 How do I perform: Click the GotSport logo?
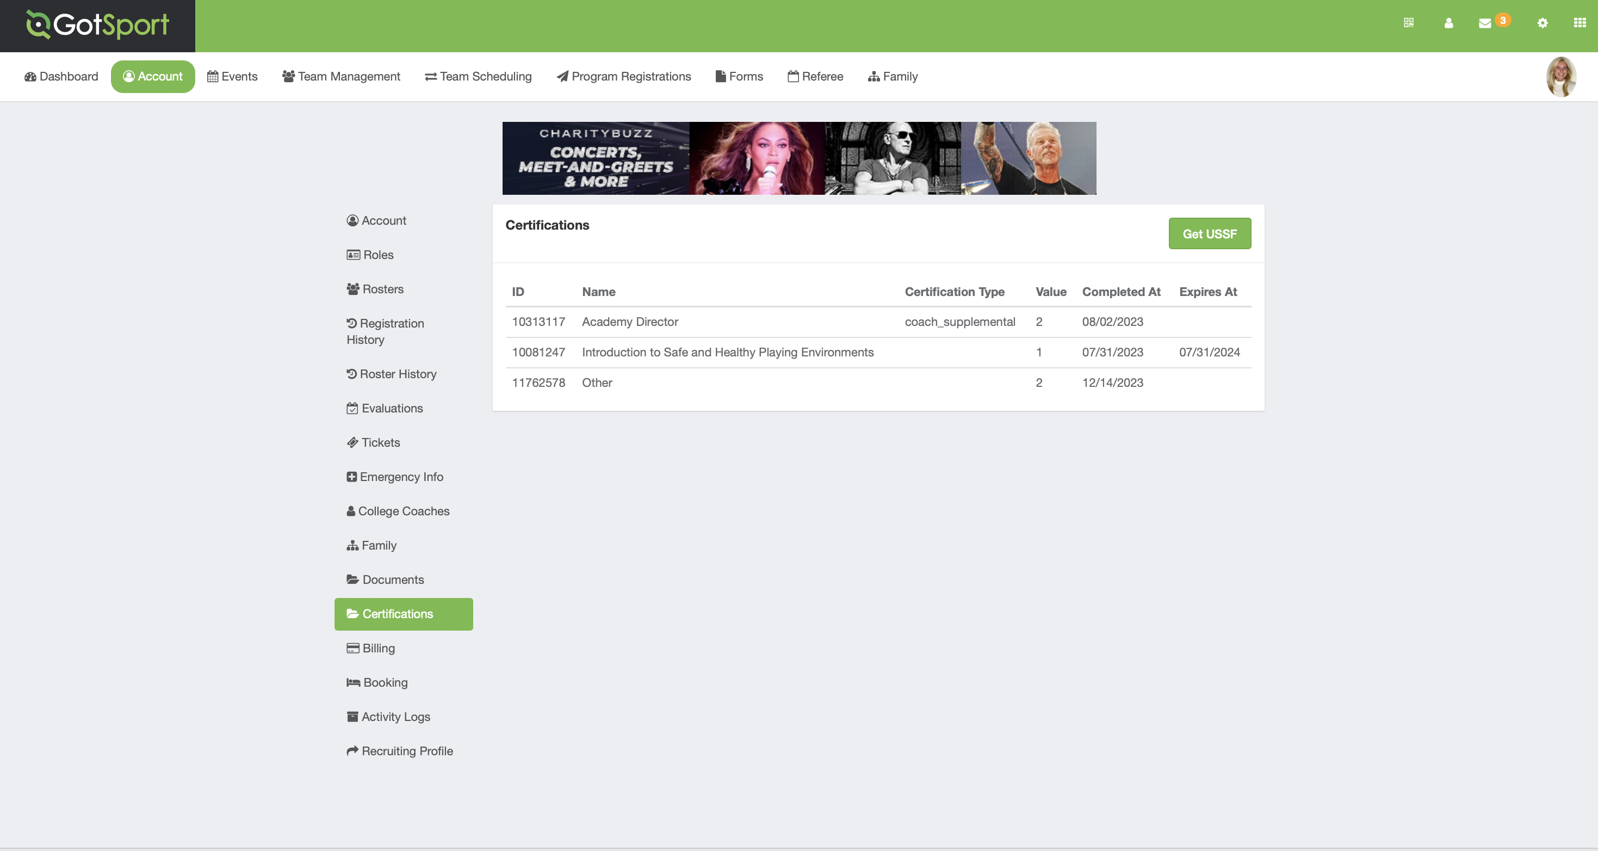point(97,25)
